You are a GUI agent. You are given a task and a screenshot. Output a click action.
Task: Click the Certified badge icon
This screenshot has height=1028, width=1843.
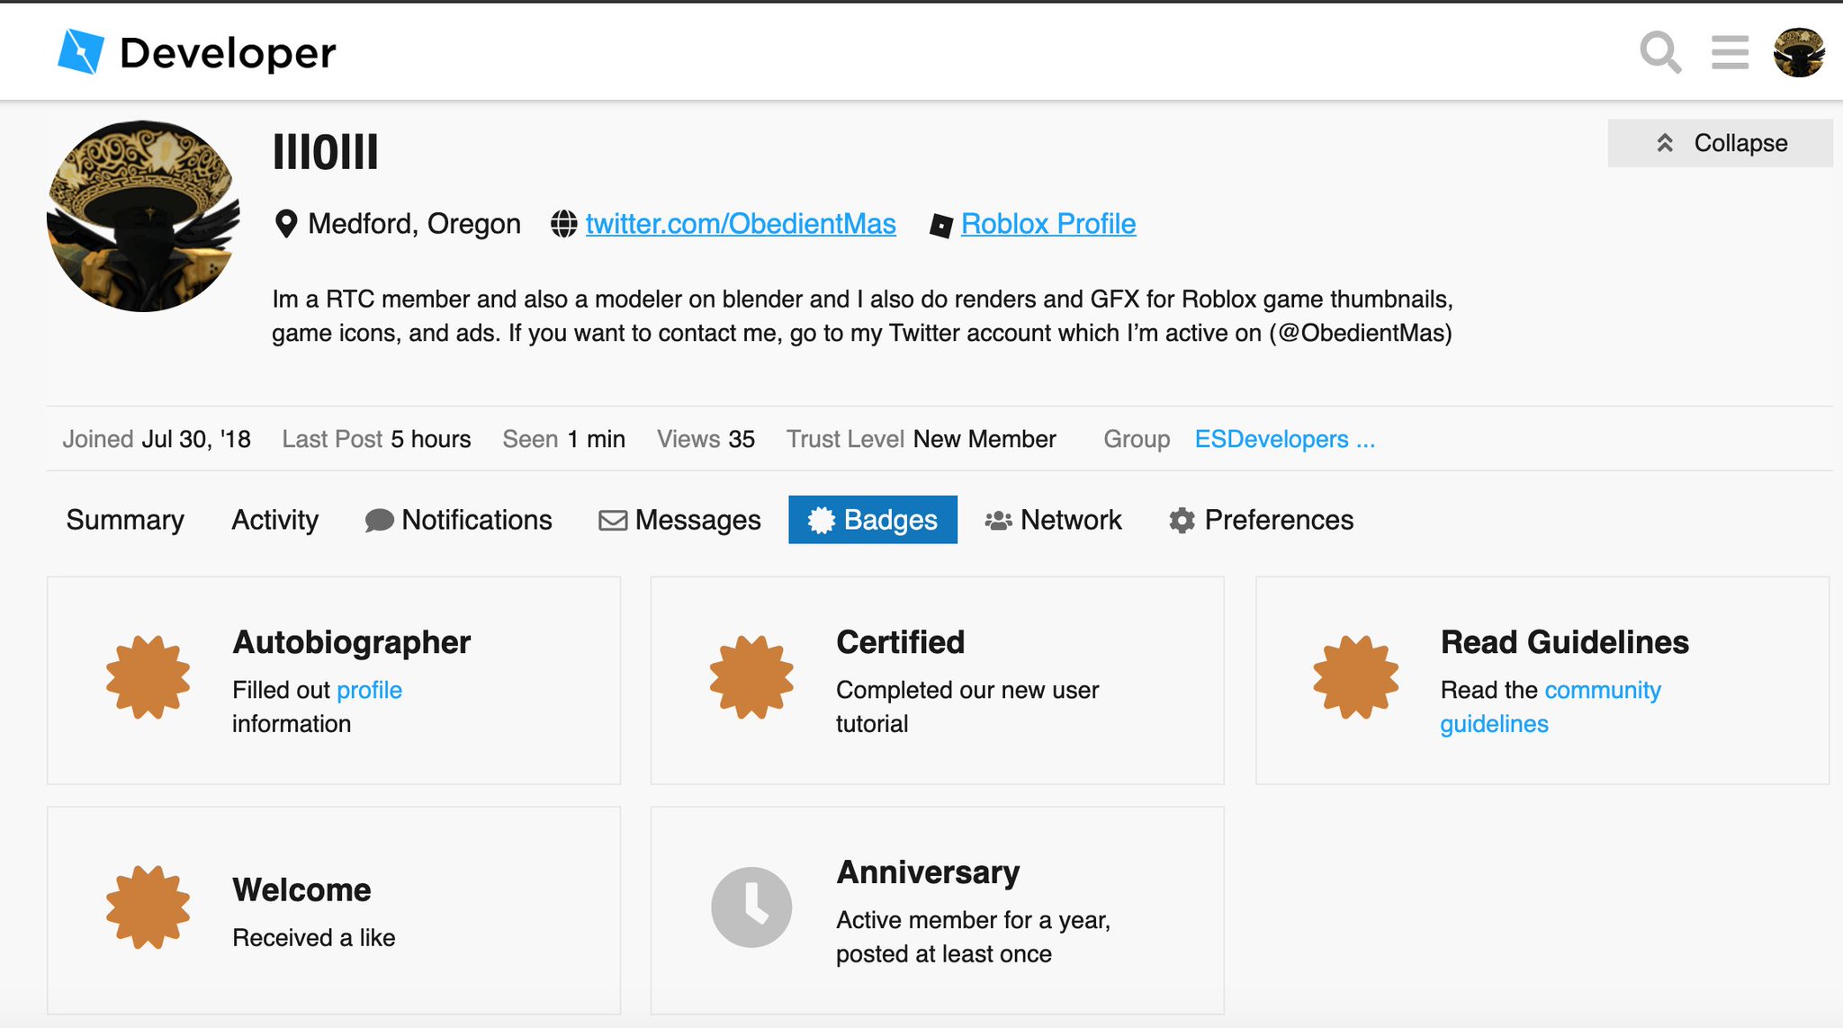751,677
